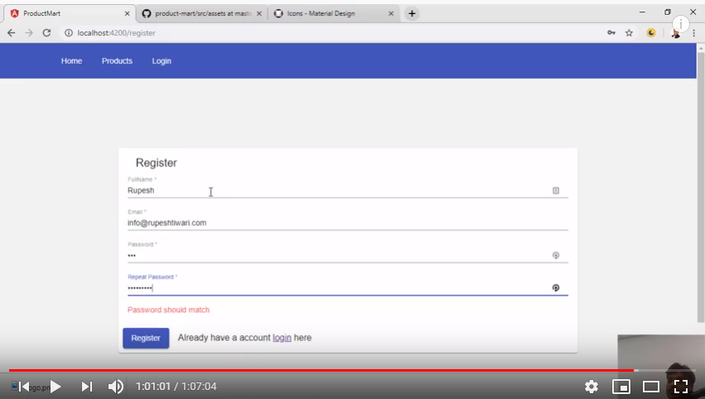
Task: Reload the localhost register page
Action: (46, 33)
